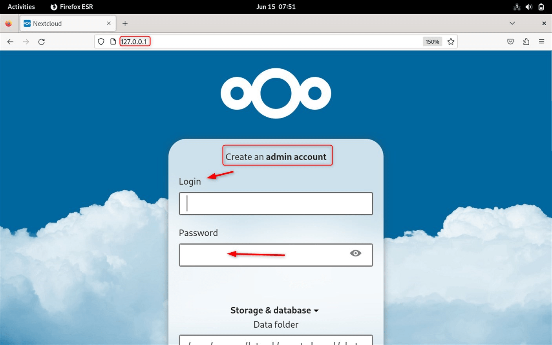Image resolution: width=552 pixels, height=345 pixels.
Task: Click the 'Data folder' label
Action: (276, 325)
